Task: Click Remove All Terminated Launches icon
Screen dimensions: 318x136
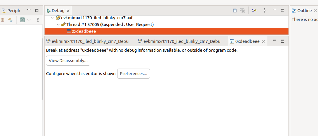Action: 242,11
